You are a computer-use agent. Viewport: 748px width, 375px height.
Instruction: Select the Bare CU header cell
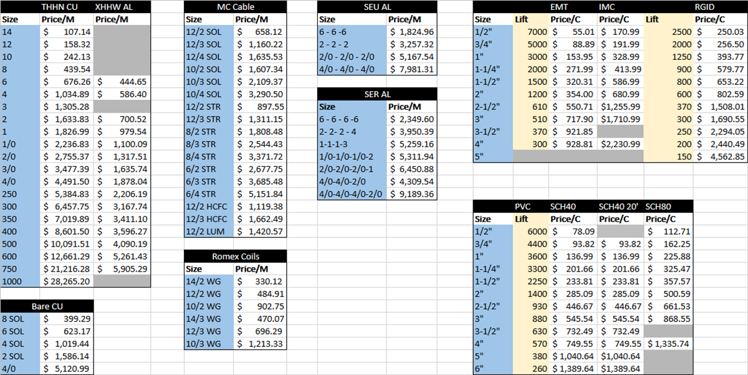tap(47, 306)
